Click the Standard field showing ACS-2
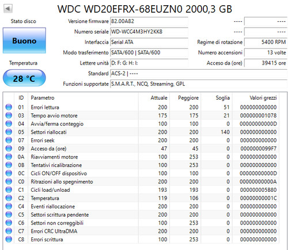Viewport: 288px width, 250px height. 199,73
